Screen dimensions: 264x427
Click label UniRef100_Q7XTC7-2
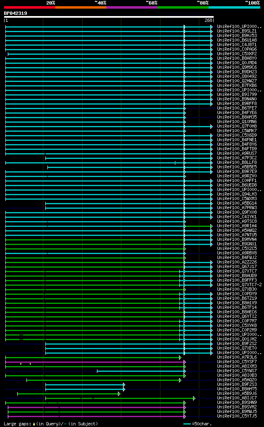[x=239, y=285]
